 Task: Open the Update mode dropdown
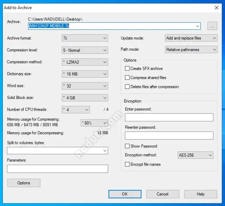tap(191, 38)
